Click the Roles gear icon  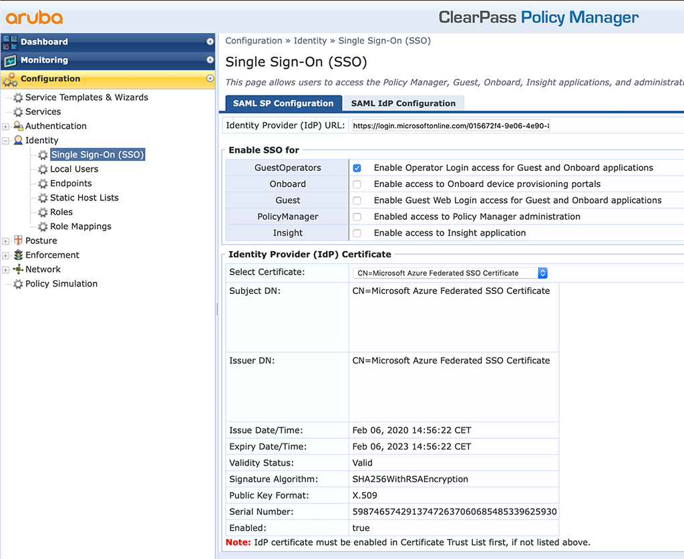43,212
